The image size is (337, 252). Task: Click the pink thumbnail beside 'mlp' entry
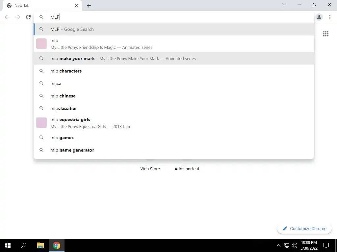tap(41, 44)
